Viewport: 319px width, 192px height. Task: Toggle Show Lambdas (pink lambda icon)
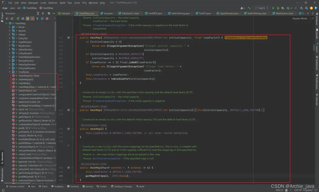coord(47,19)
